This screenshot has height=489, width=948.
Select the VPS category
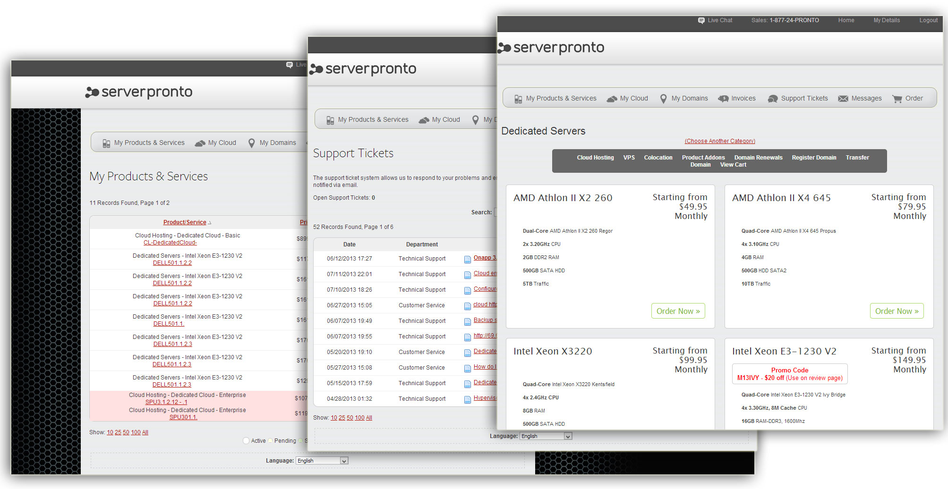tap(629, 158)
